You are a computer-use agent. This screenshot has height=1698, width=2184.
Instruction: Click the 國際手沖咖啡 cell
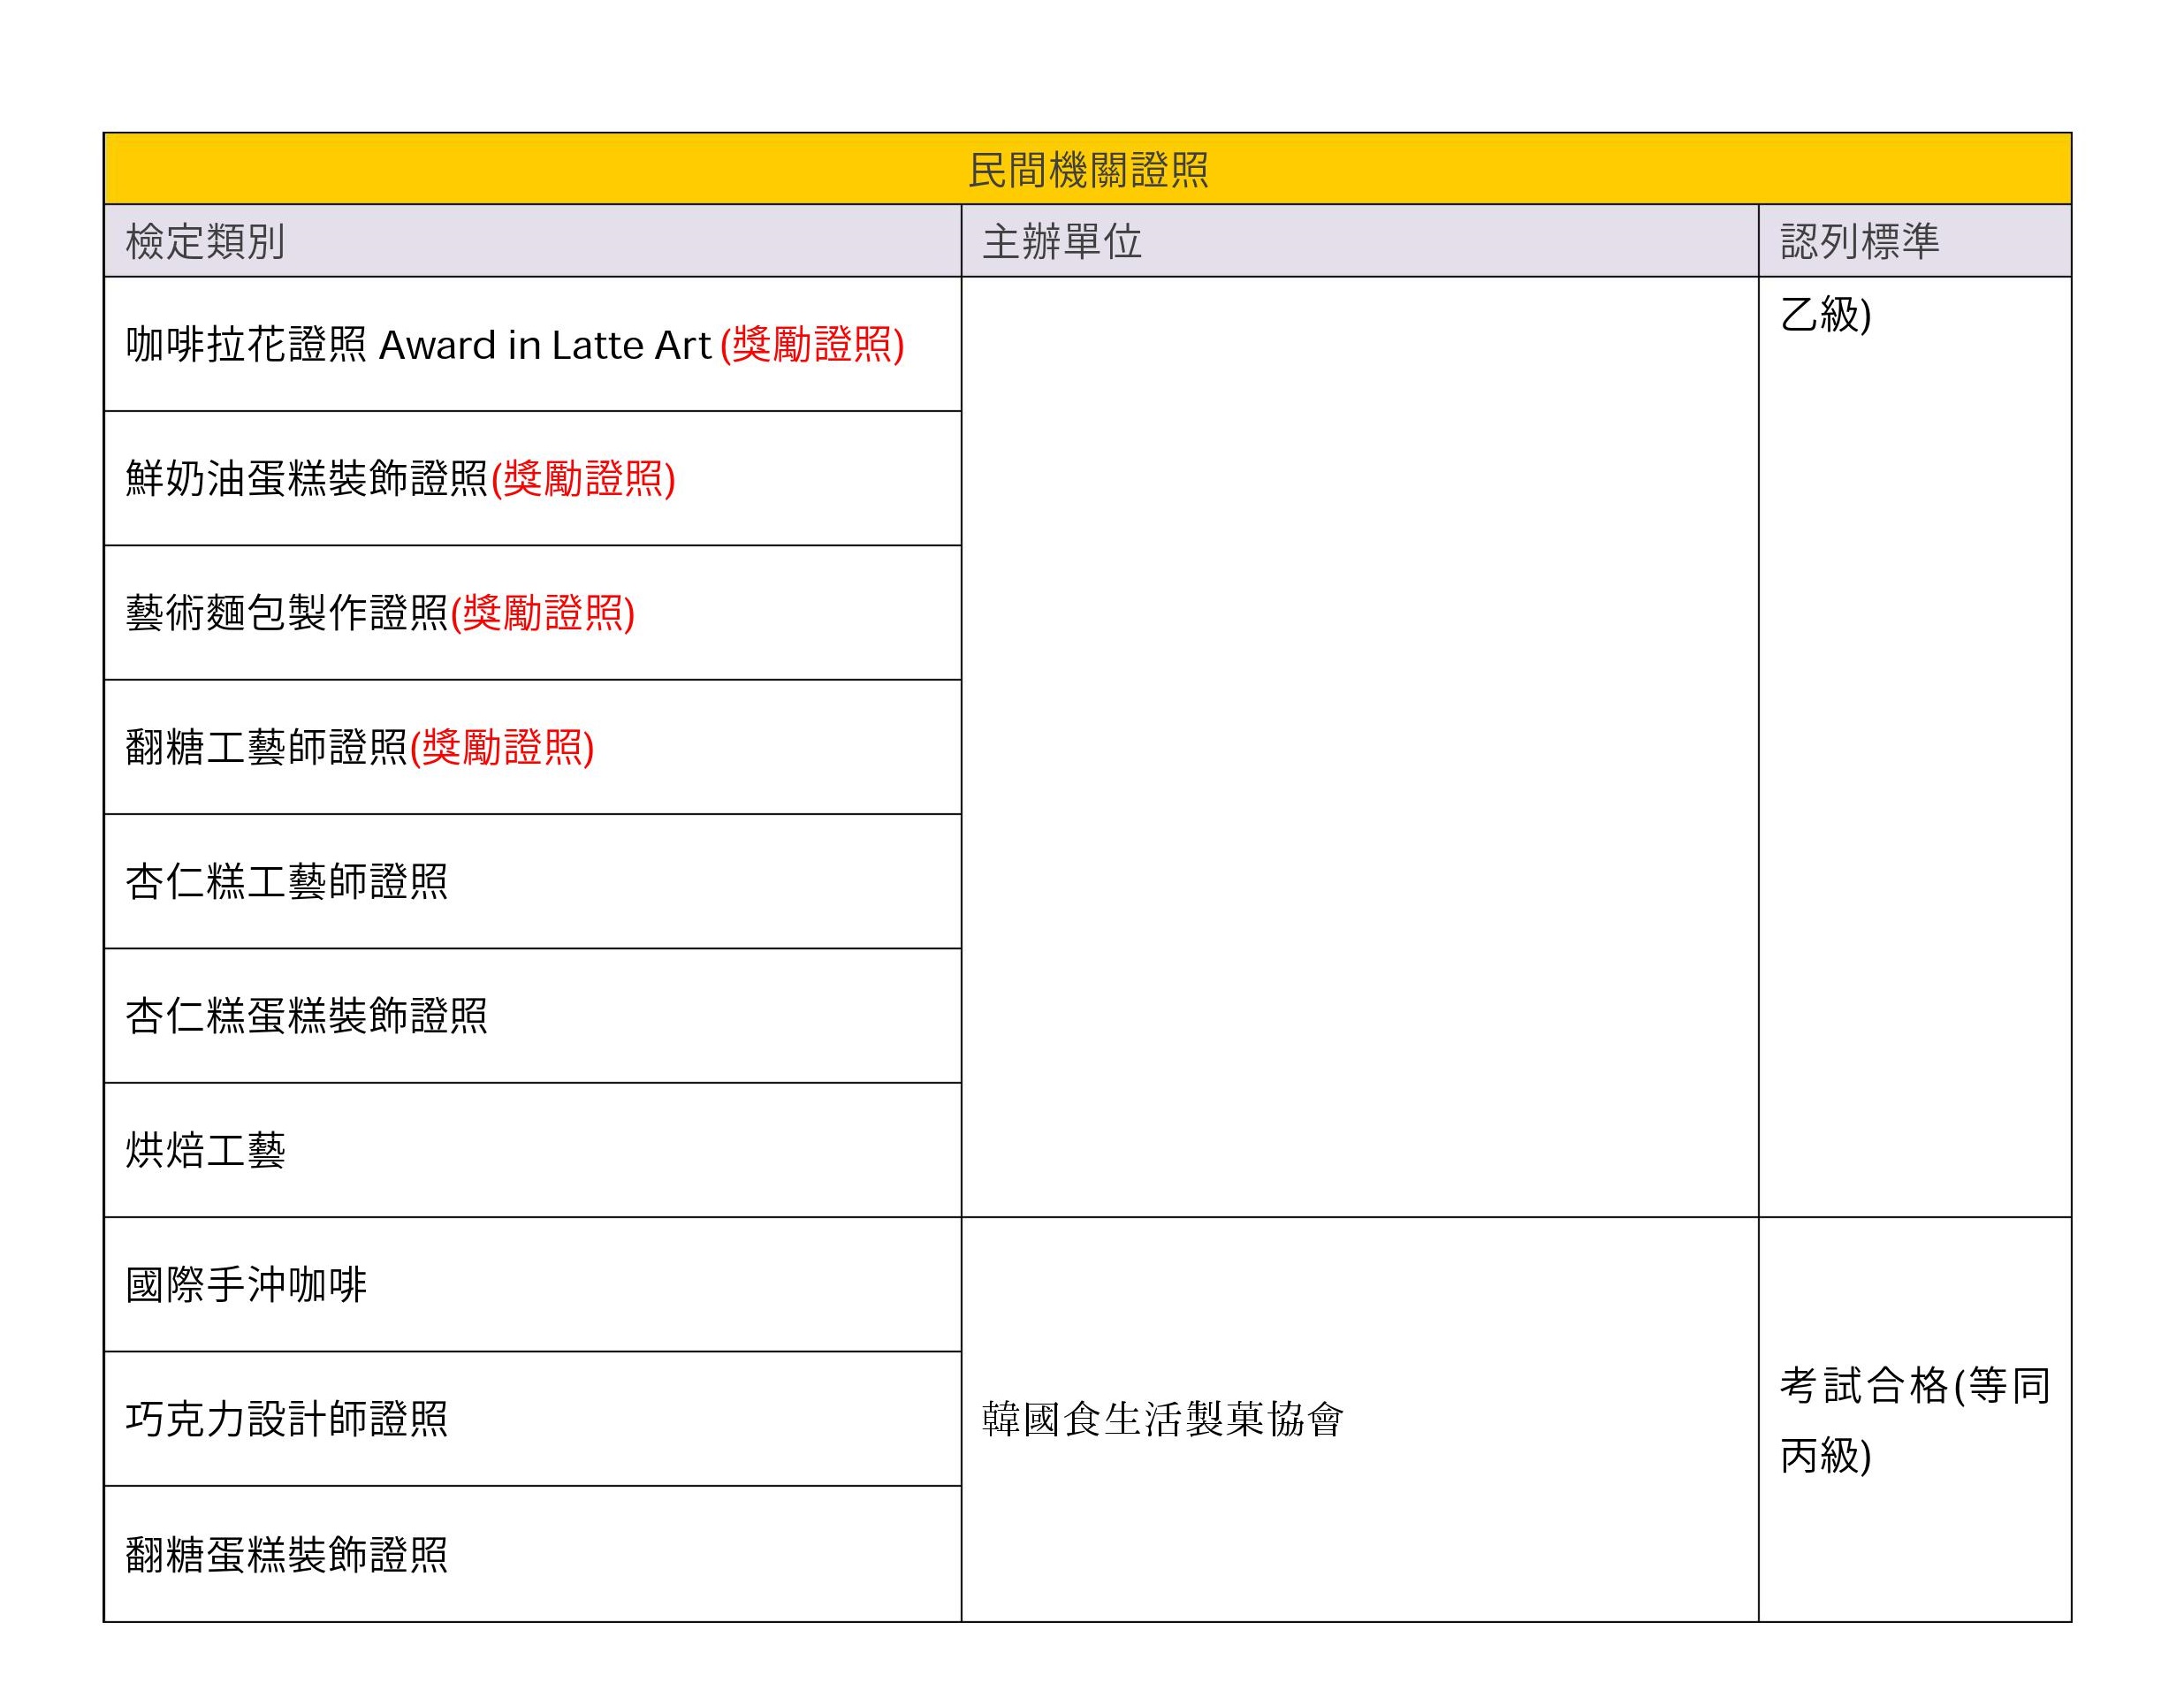pyautogui.click(x=246, y=1285)
